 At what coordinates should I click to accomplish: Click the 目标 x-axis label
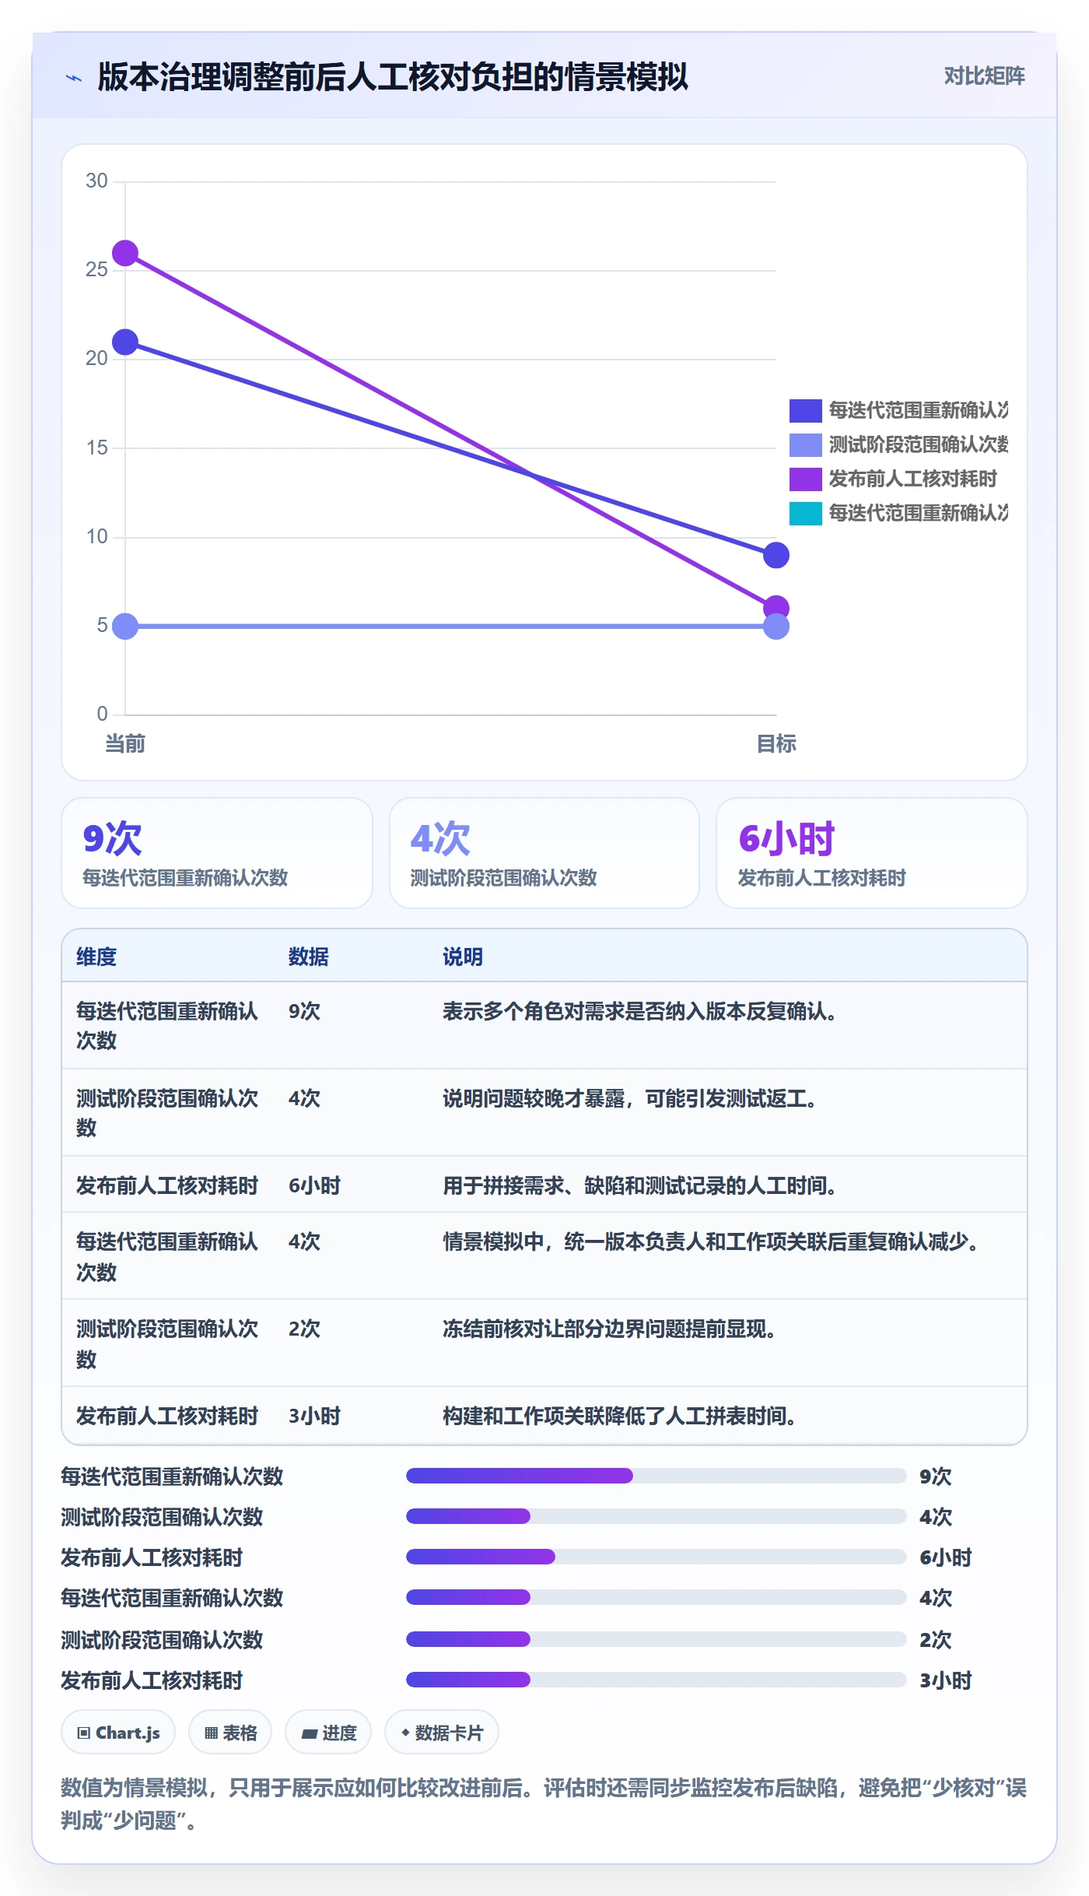(x=776, y=744)
